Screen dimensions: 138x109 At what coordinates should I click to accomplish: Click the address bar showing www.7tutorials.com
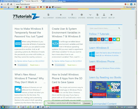click(x=69, y=4)
